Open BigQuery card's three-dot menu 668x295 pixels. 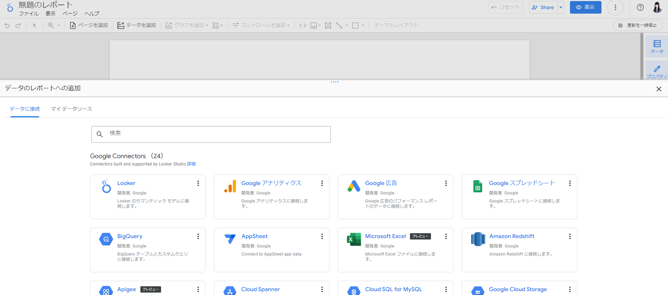pyautogui.click(x=198, y=236)
